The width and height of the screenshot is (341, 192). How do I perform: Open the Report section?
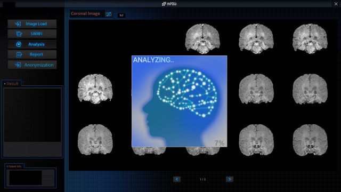[x=32, y=54]
